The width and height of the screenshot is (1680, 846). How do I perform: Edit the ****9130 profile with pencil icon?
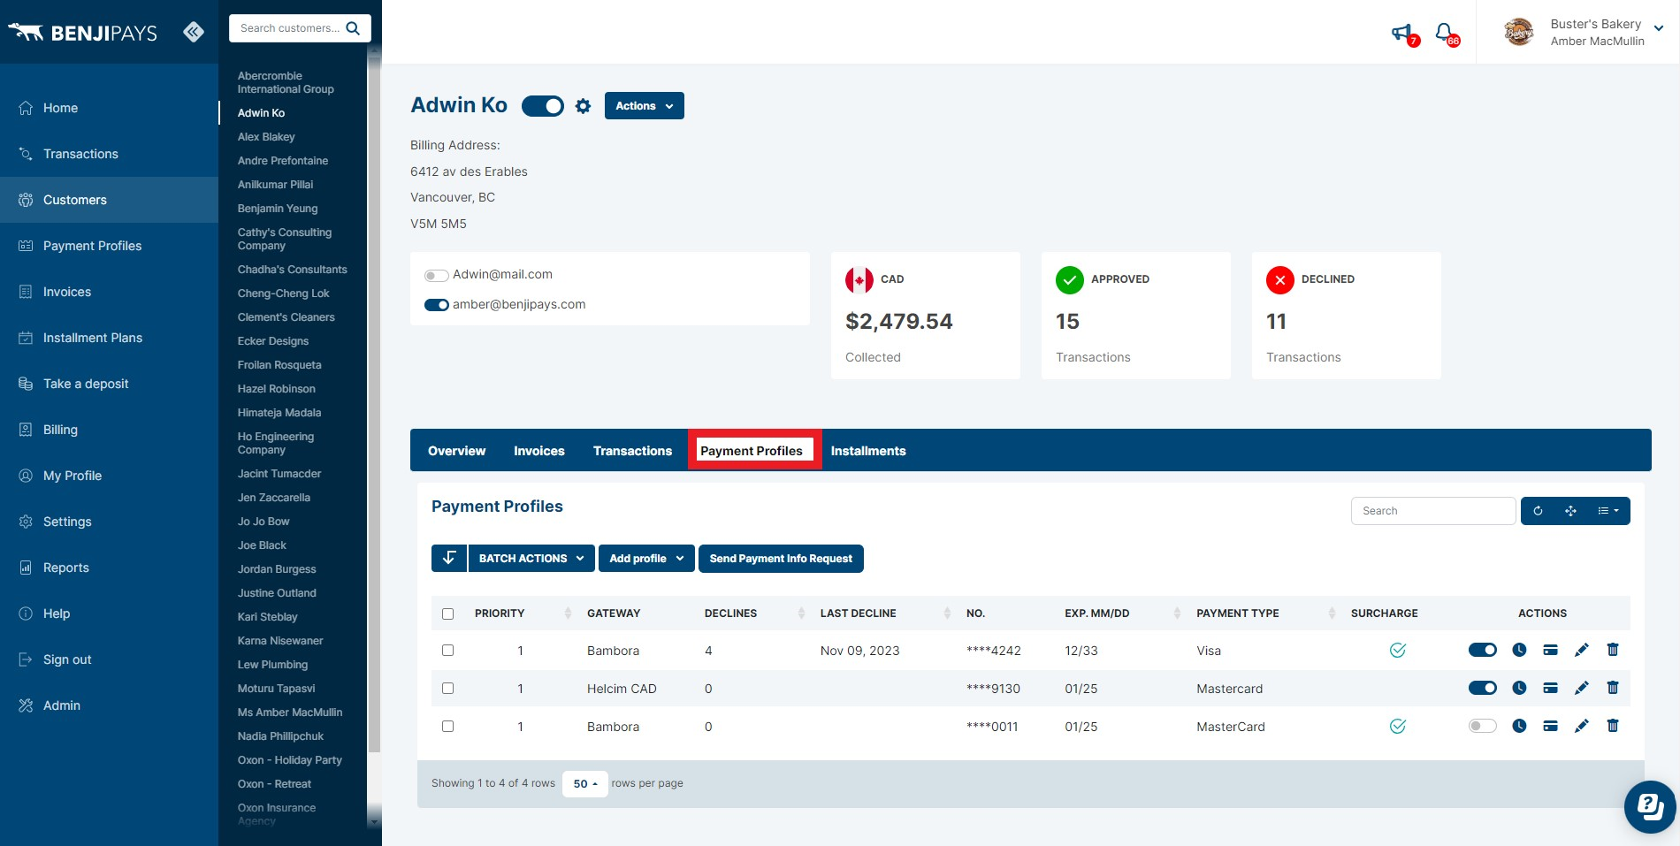[x=1582, y=688]
